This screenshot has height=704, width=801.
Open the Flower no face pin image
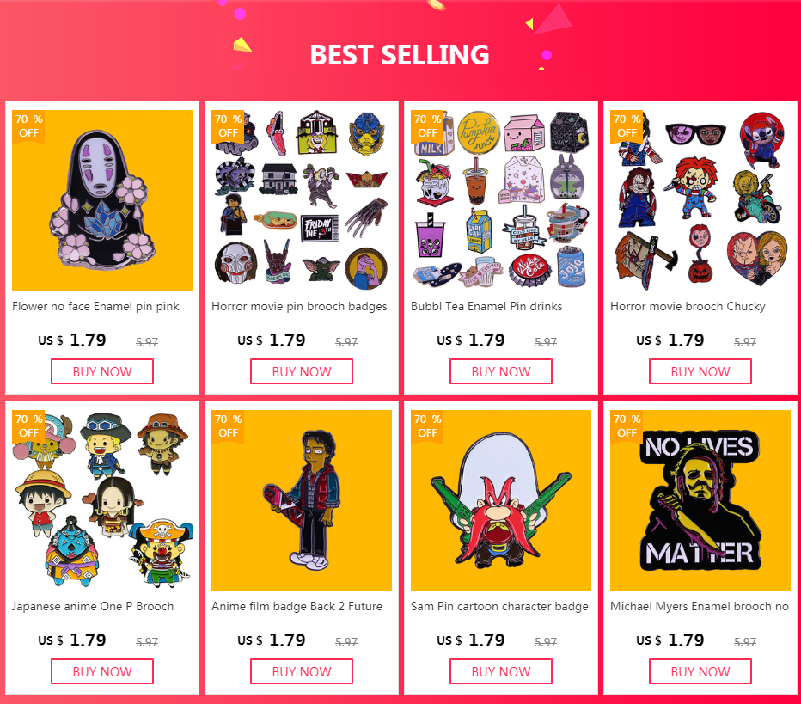[x=102, y=199]
